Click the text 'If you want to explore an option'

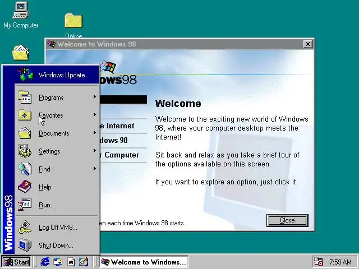pyautogui.click(x=206, y=182)
